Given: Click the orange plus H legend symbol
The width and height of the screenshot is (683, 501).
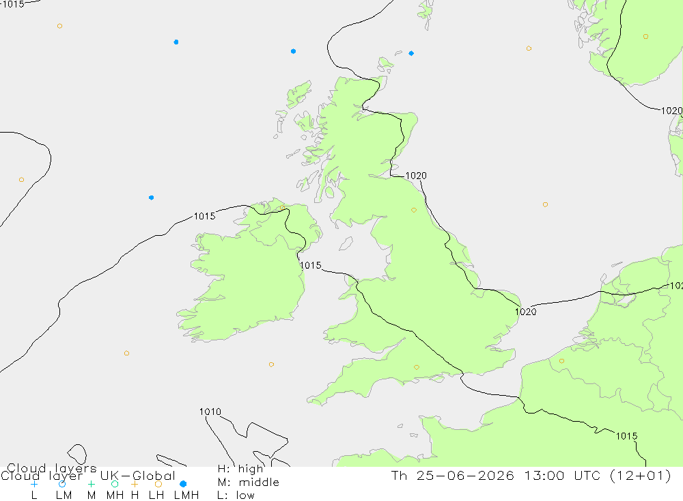Looking at the screenshot, I should (135, 484).
